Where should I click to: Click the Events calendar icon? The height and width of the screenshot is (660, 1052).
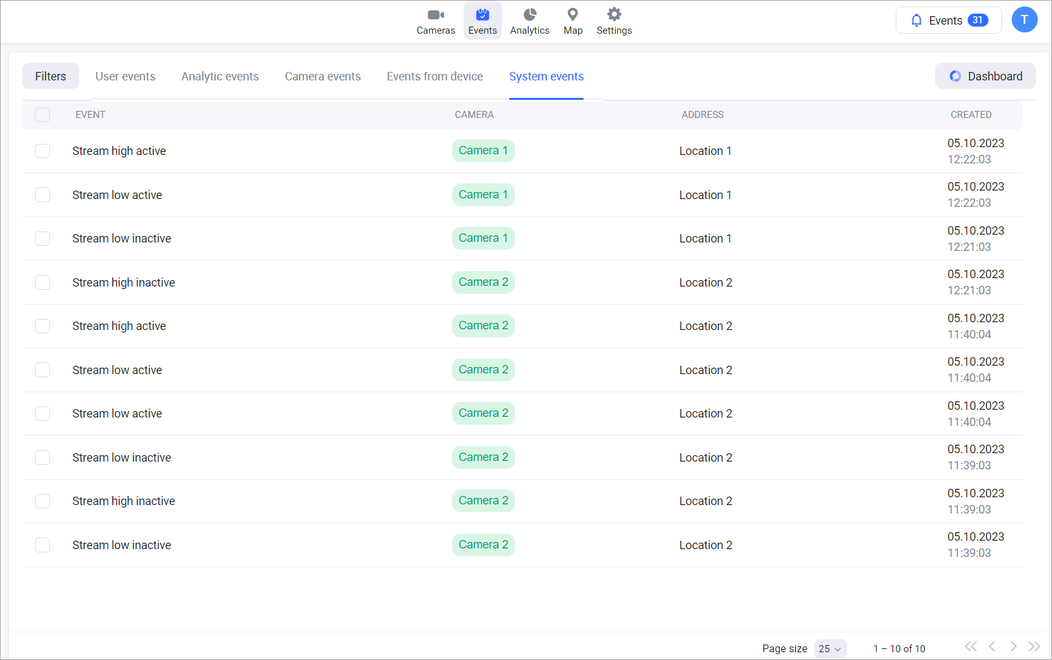[483, 15]
